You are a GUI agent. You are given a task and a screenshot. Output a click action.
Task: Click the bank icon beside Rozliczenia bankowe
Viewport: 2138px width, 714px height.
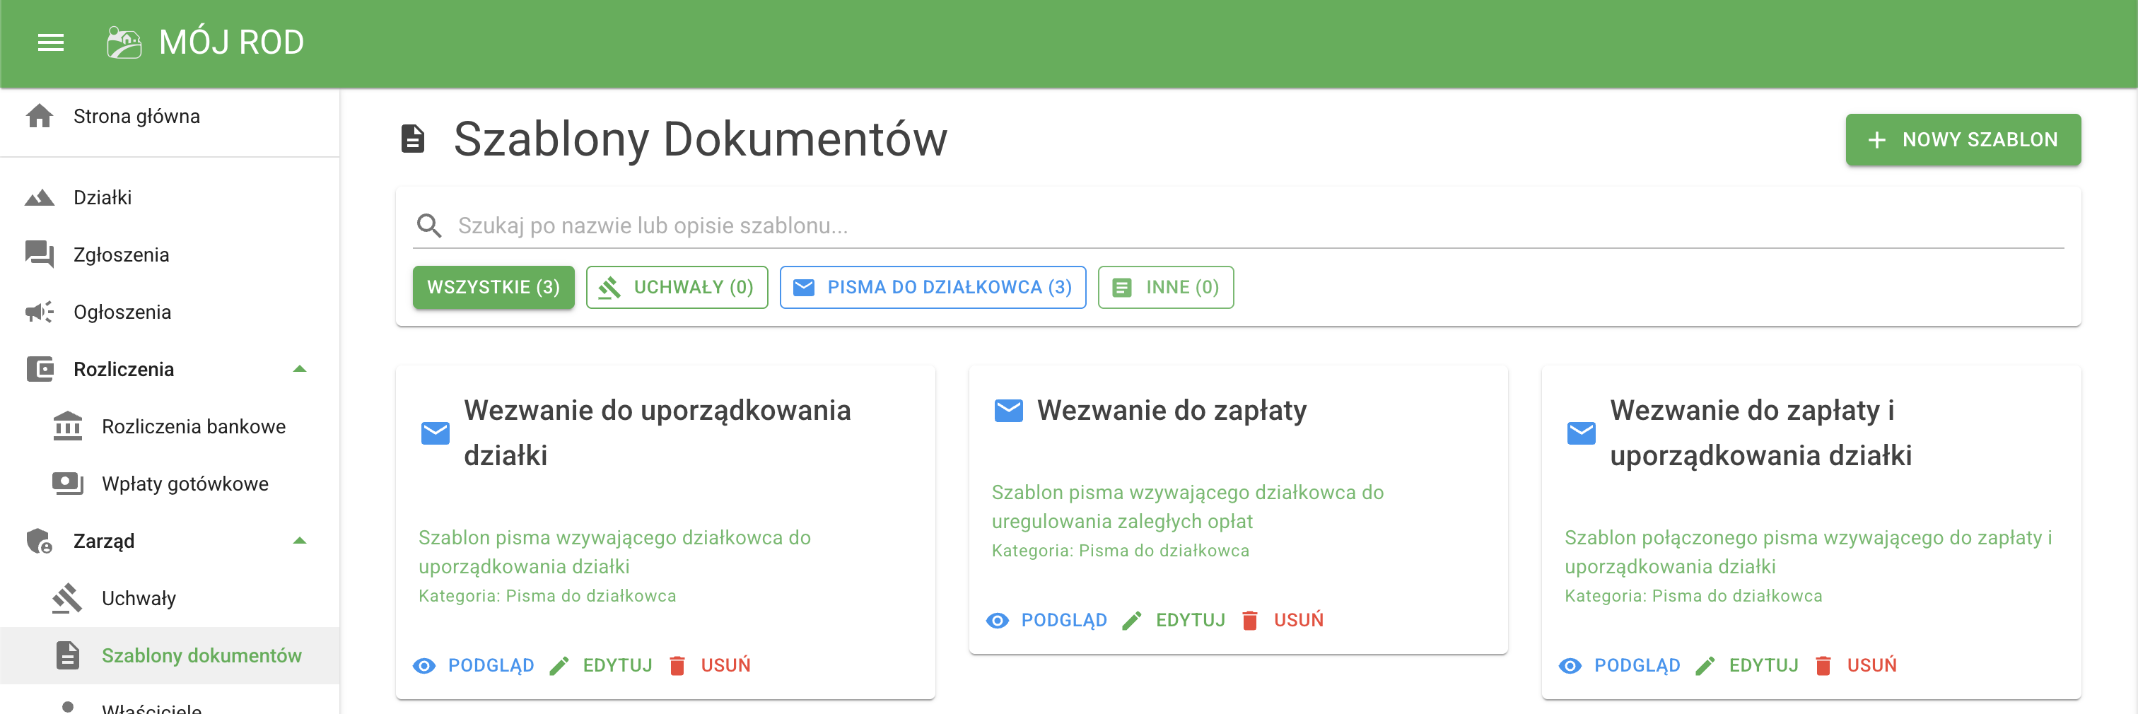pyautogui.click(x=68, y=426)
